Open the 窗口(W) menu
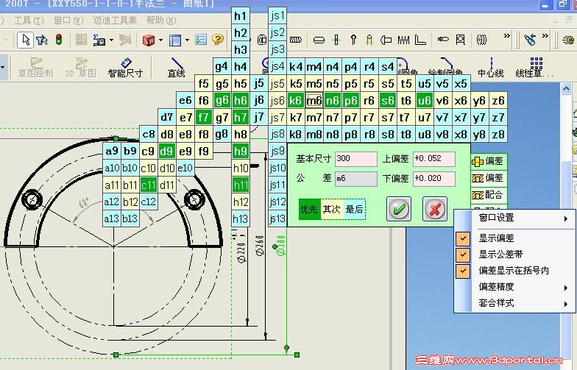This screenshot has width=577, height=370. click(68, 21)
